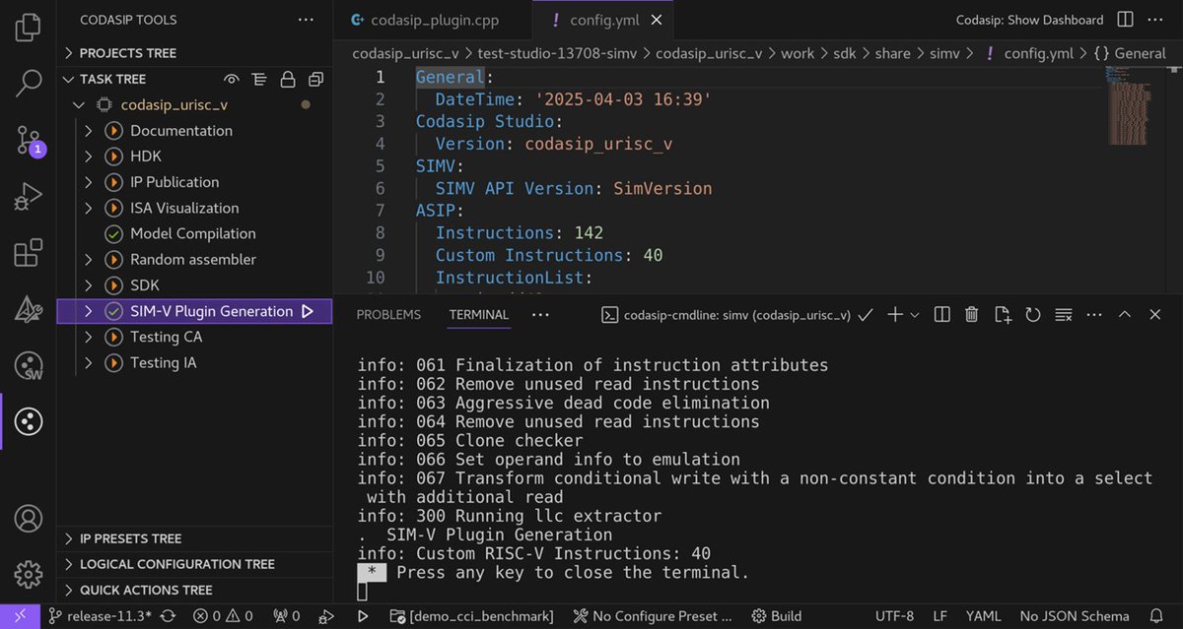Image resolution: width=1183 pixels, height=629 pixels.
Task: Open notifications bell in status bar
Action: pos(1156,616)
